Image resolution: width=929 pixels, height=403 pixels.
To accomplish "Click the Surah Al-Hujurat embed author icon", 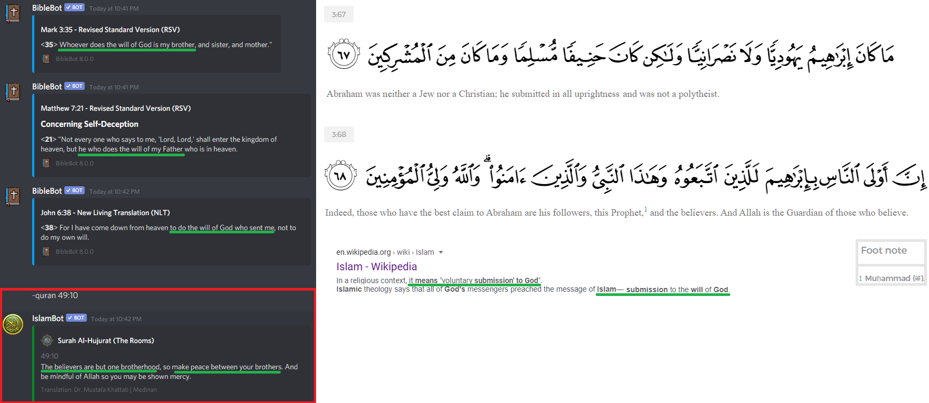I will tap(47, 340).
